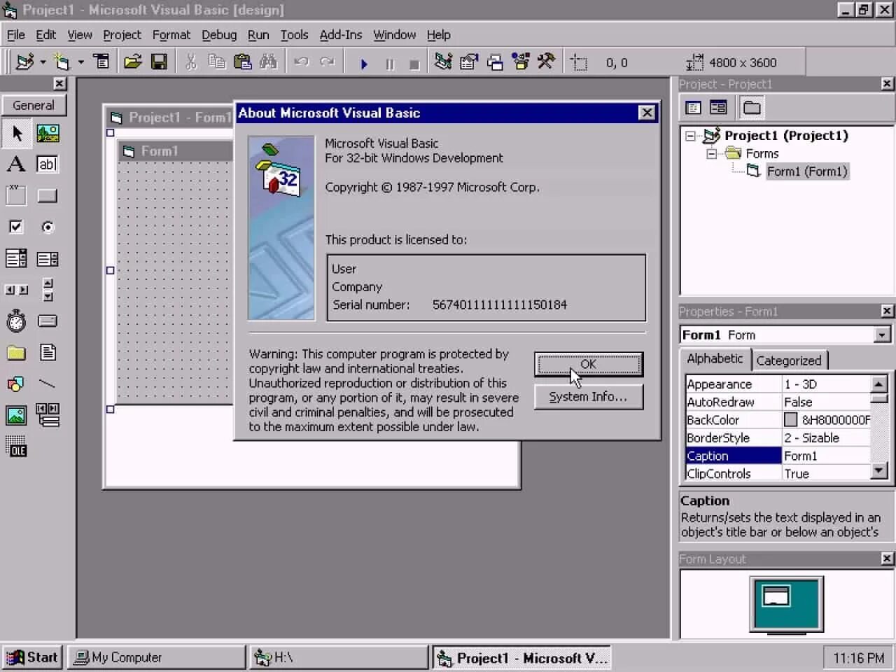Open the Project Explorer toolbar icon
This screenshot has width=896, height=672.
coord(442,62)
